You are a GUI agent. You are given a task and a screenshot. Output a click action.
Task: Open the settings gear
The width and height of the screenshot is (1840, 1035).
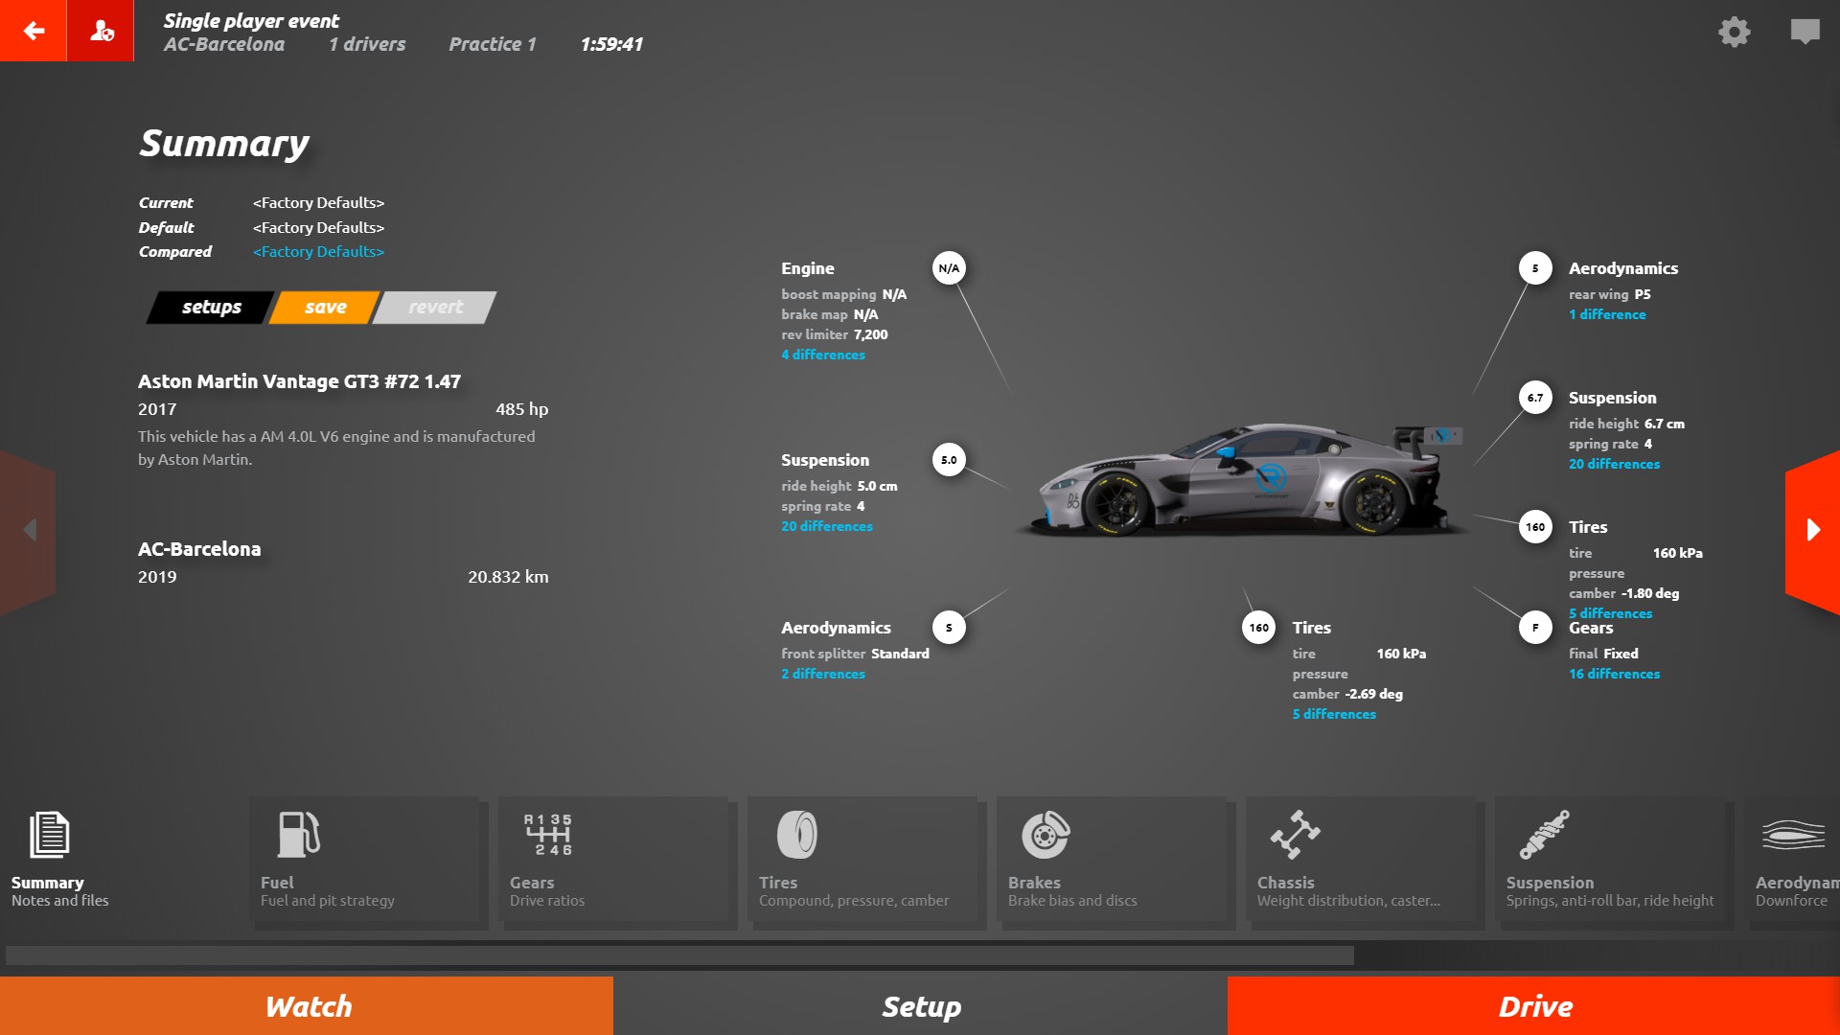click(x=1734, y=32)
